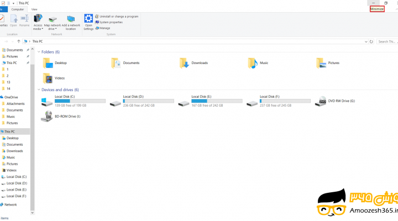
Task: Select the Documents folder in main pane
Action: coord(125,63)
